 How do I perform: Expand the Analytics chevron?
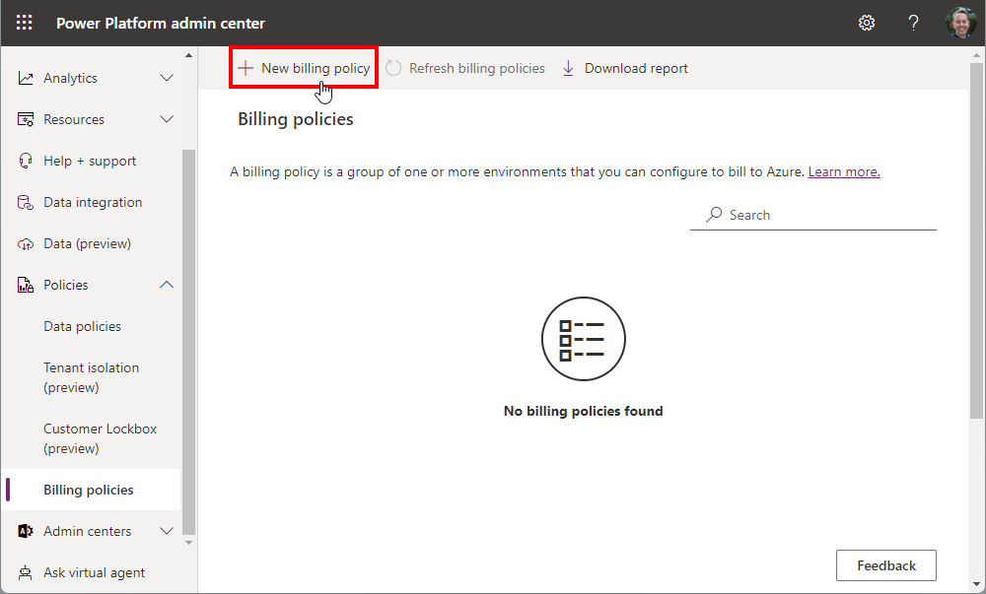[167, 78]
